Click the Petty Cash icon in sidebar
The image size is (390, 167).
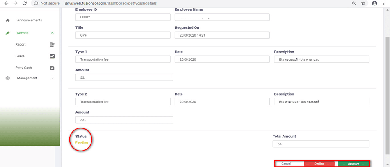click(52, 68)
